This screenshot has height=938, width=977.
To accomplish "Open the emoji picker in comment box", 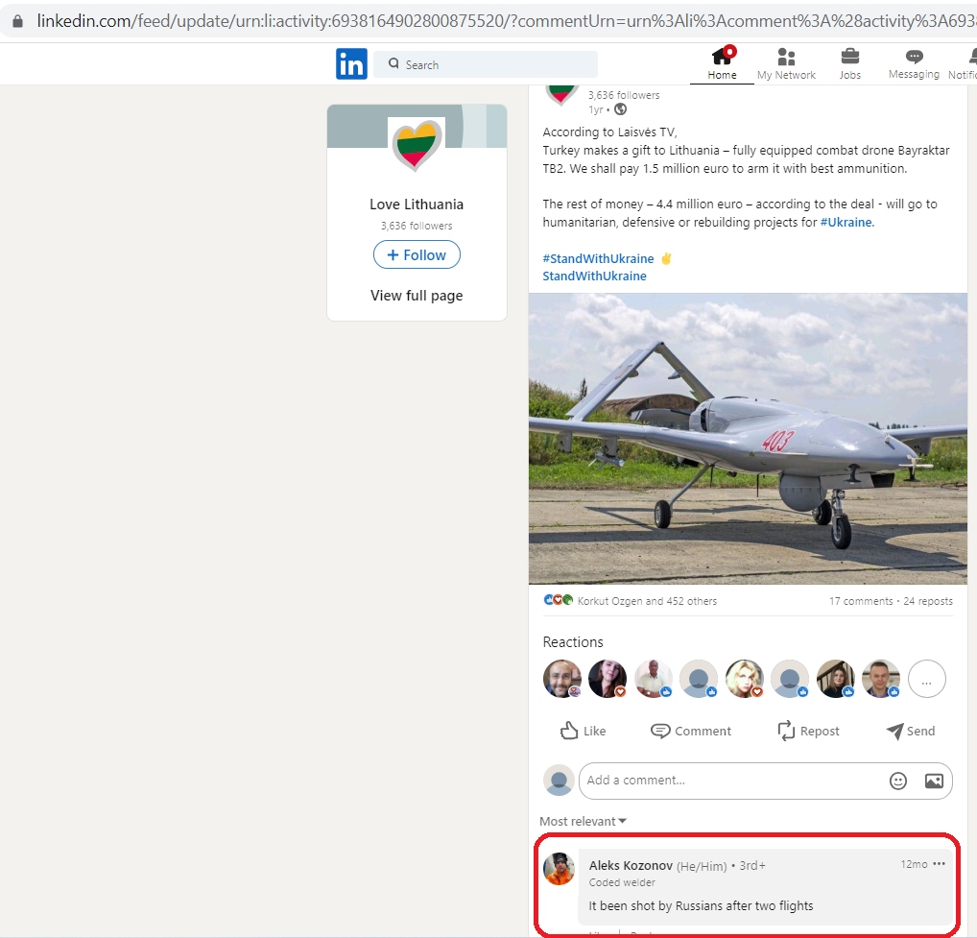I will click(x=898, y=781).
